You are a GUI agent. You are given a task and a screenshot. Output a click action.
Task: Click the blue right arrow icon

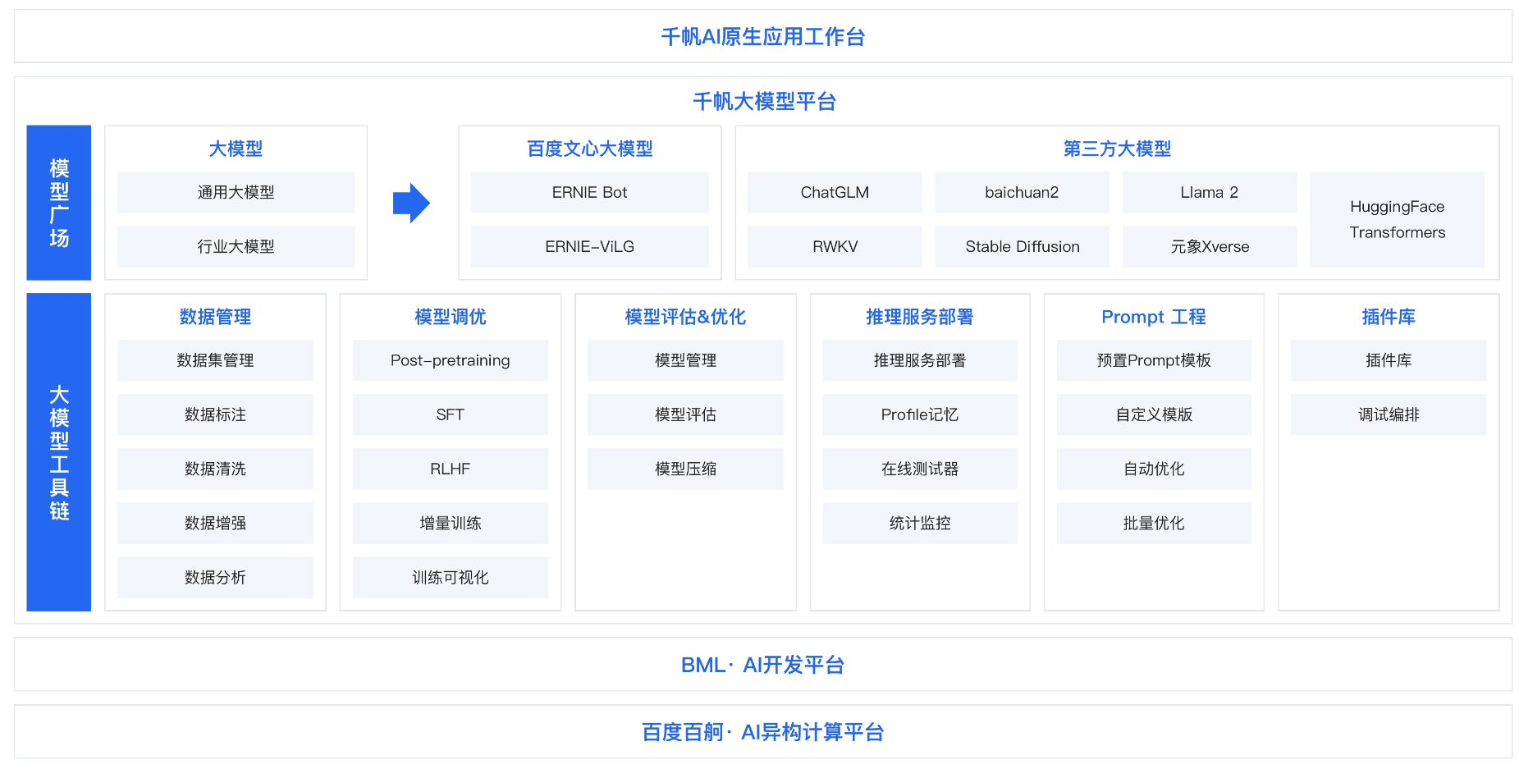[x=411, y=203]
